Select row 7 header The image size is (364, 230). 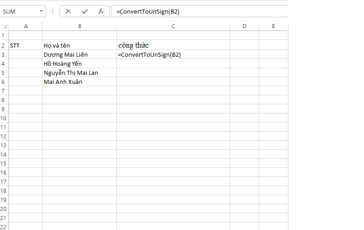coord(4,91)
